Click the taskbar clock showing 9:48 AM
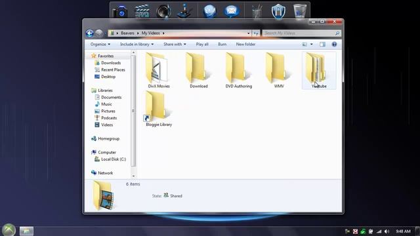 coord(403,231)
